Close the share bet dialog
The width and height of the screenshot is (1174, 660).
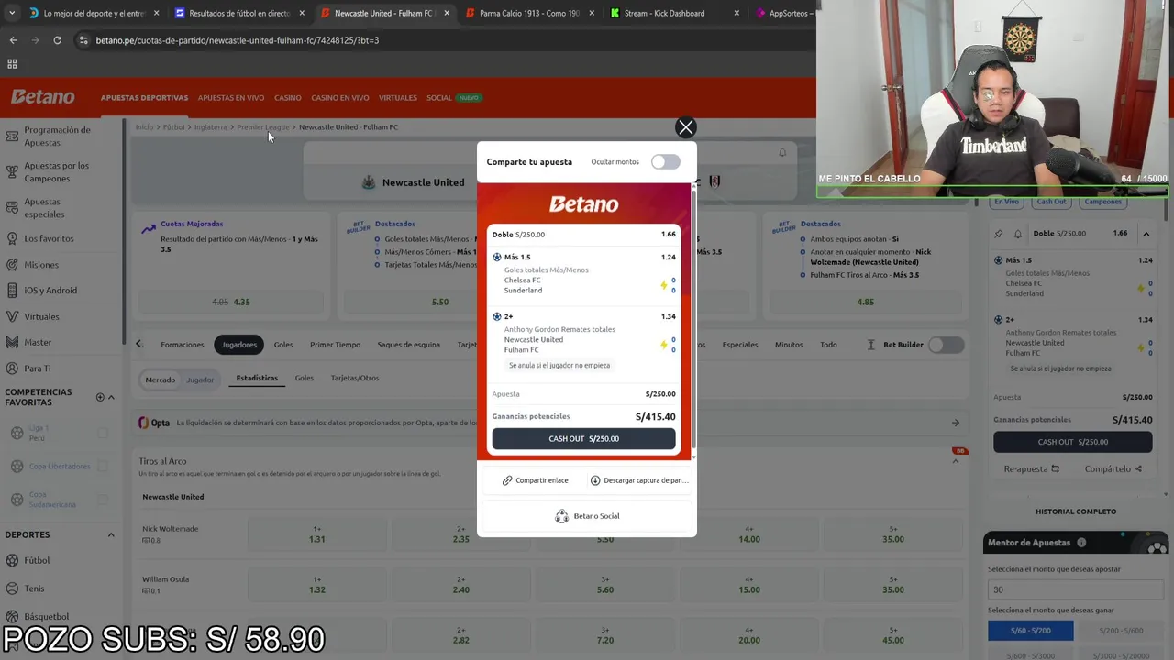pos(685,127)
